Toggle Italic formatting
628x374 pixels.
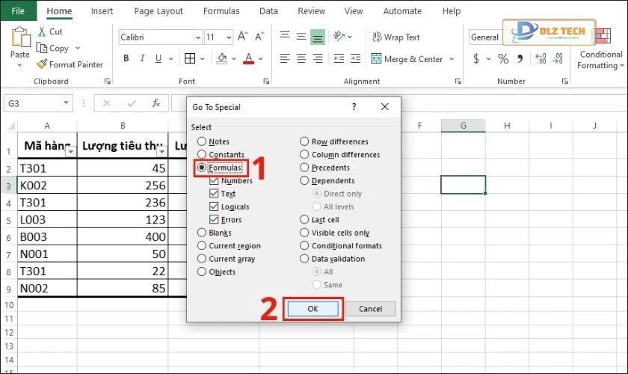[x=142, y=58]
